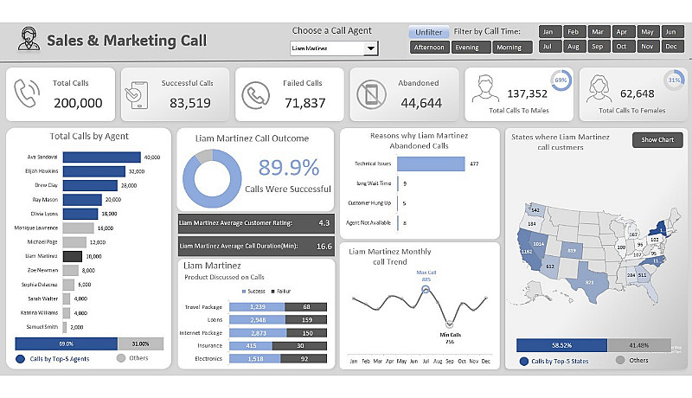Click the Internet Package 2,873 success bar
Screen dimensions: 692x398
(258, 333)
